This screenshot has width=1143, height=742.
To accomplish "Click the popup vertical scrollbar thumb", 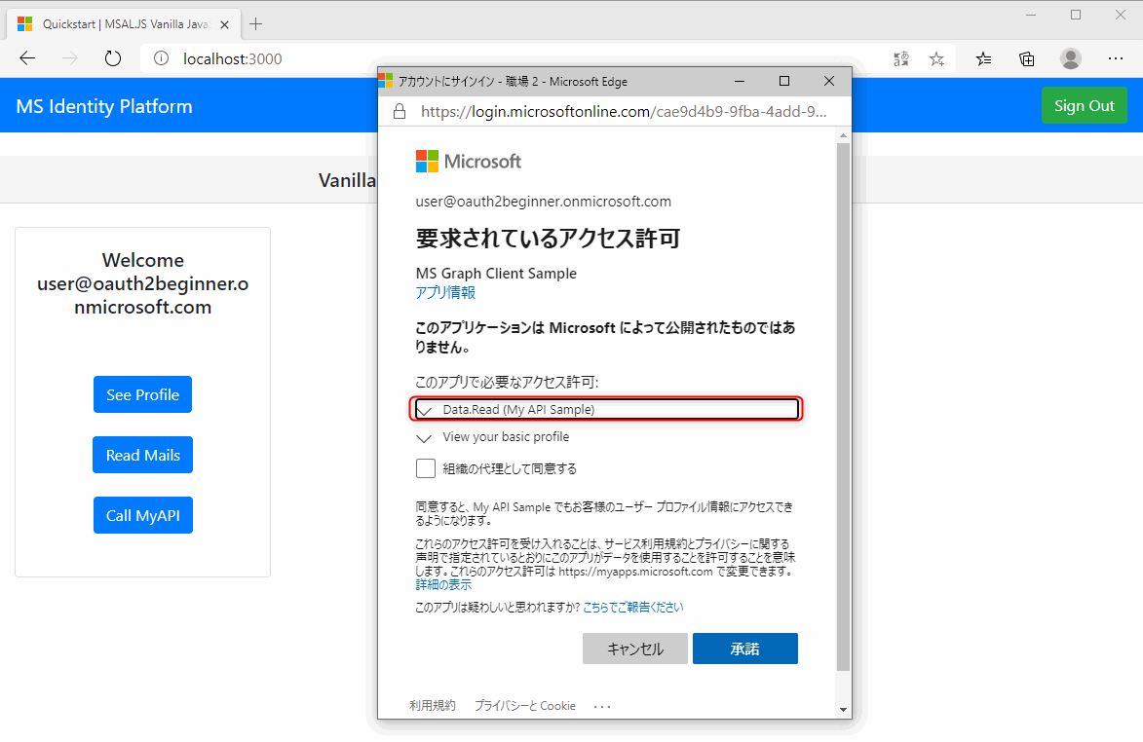I will [x=844, y=406].
